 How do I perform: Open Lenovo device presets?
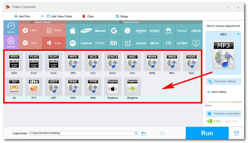pyautogui.click(x=86, y=43)
